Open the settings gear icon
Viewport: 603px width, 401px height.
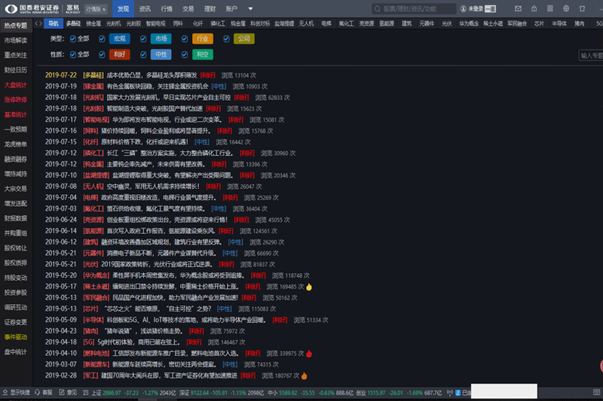566,8
